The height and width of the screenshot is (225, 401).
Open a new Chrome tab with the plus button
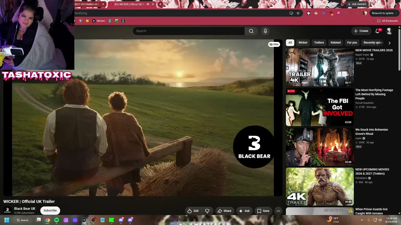click(160, 4)
